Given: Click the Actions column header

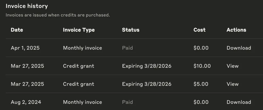Looking at the screenshot, I should [x=236, y=30].
